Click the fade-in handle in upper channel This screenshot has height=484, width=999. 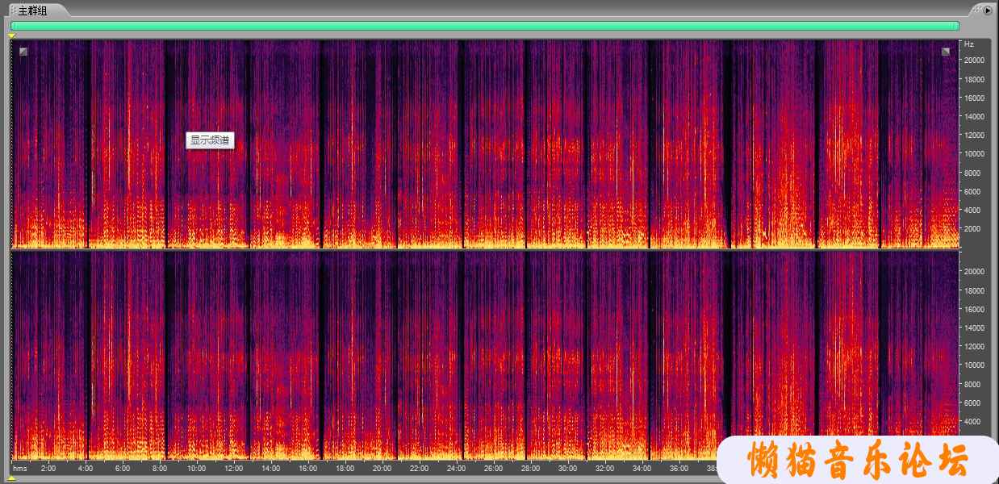(23, 52)
